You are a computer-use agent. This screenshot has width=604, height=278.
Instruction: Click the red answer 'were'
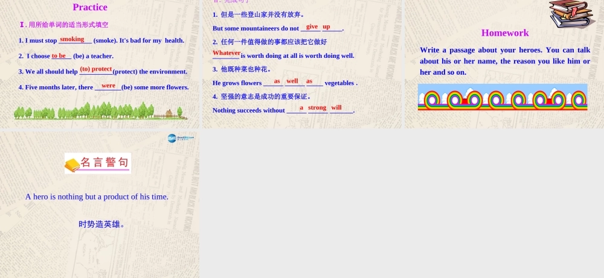[x=108, y=86]
